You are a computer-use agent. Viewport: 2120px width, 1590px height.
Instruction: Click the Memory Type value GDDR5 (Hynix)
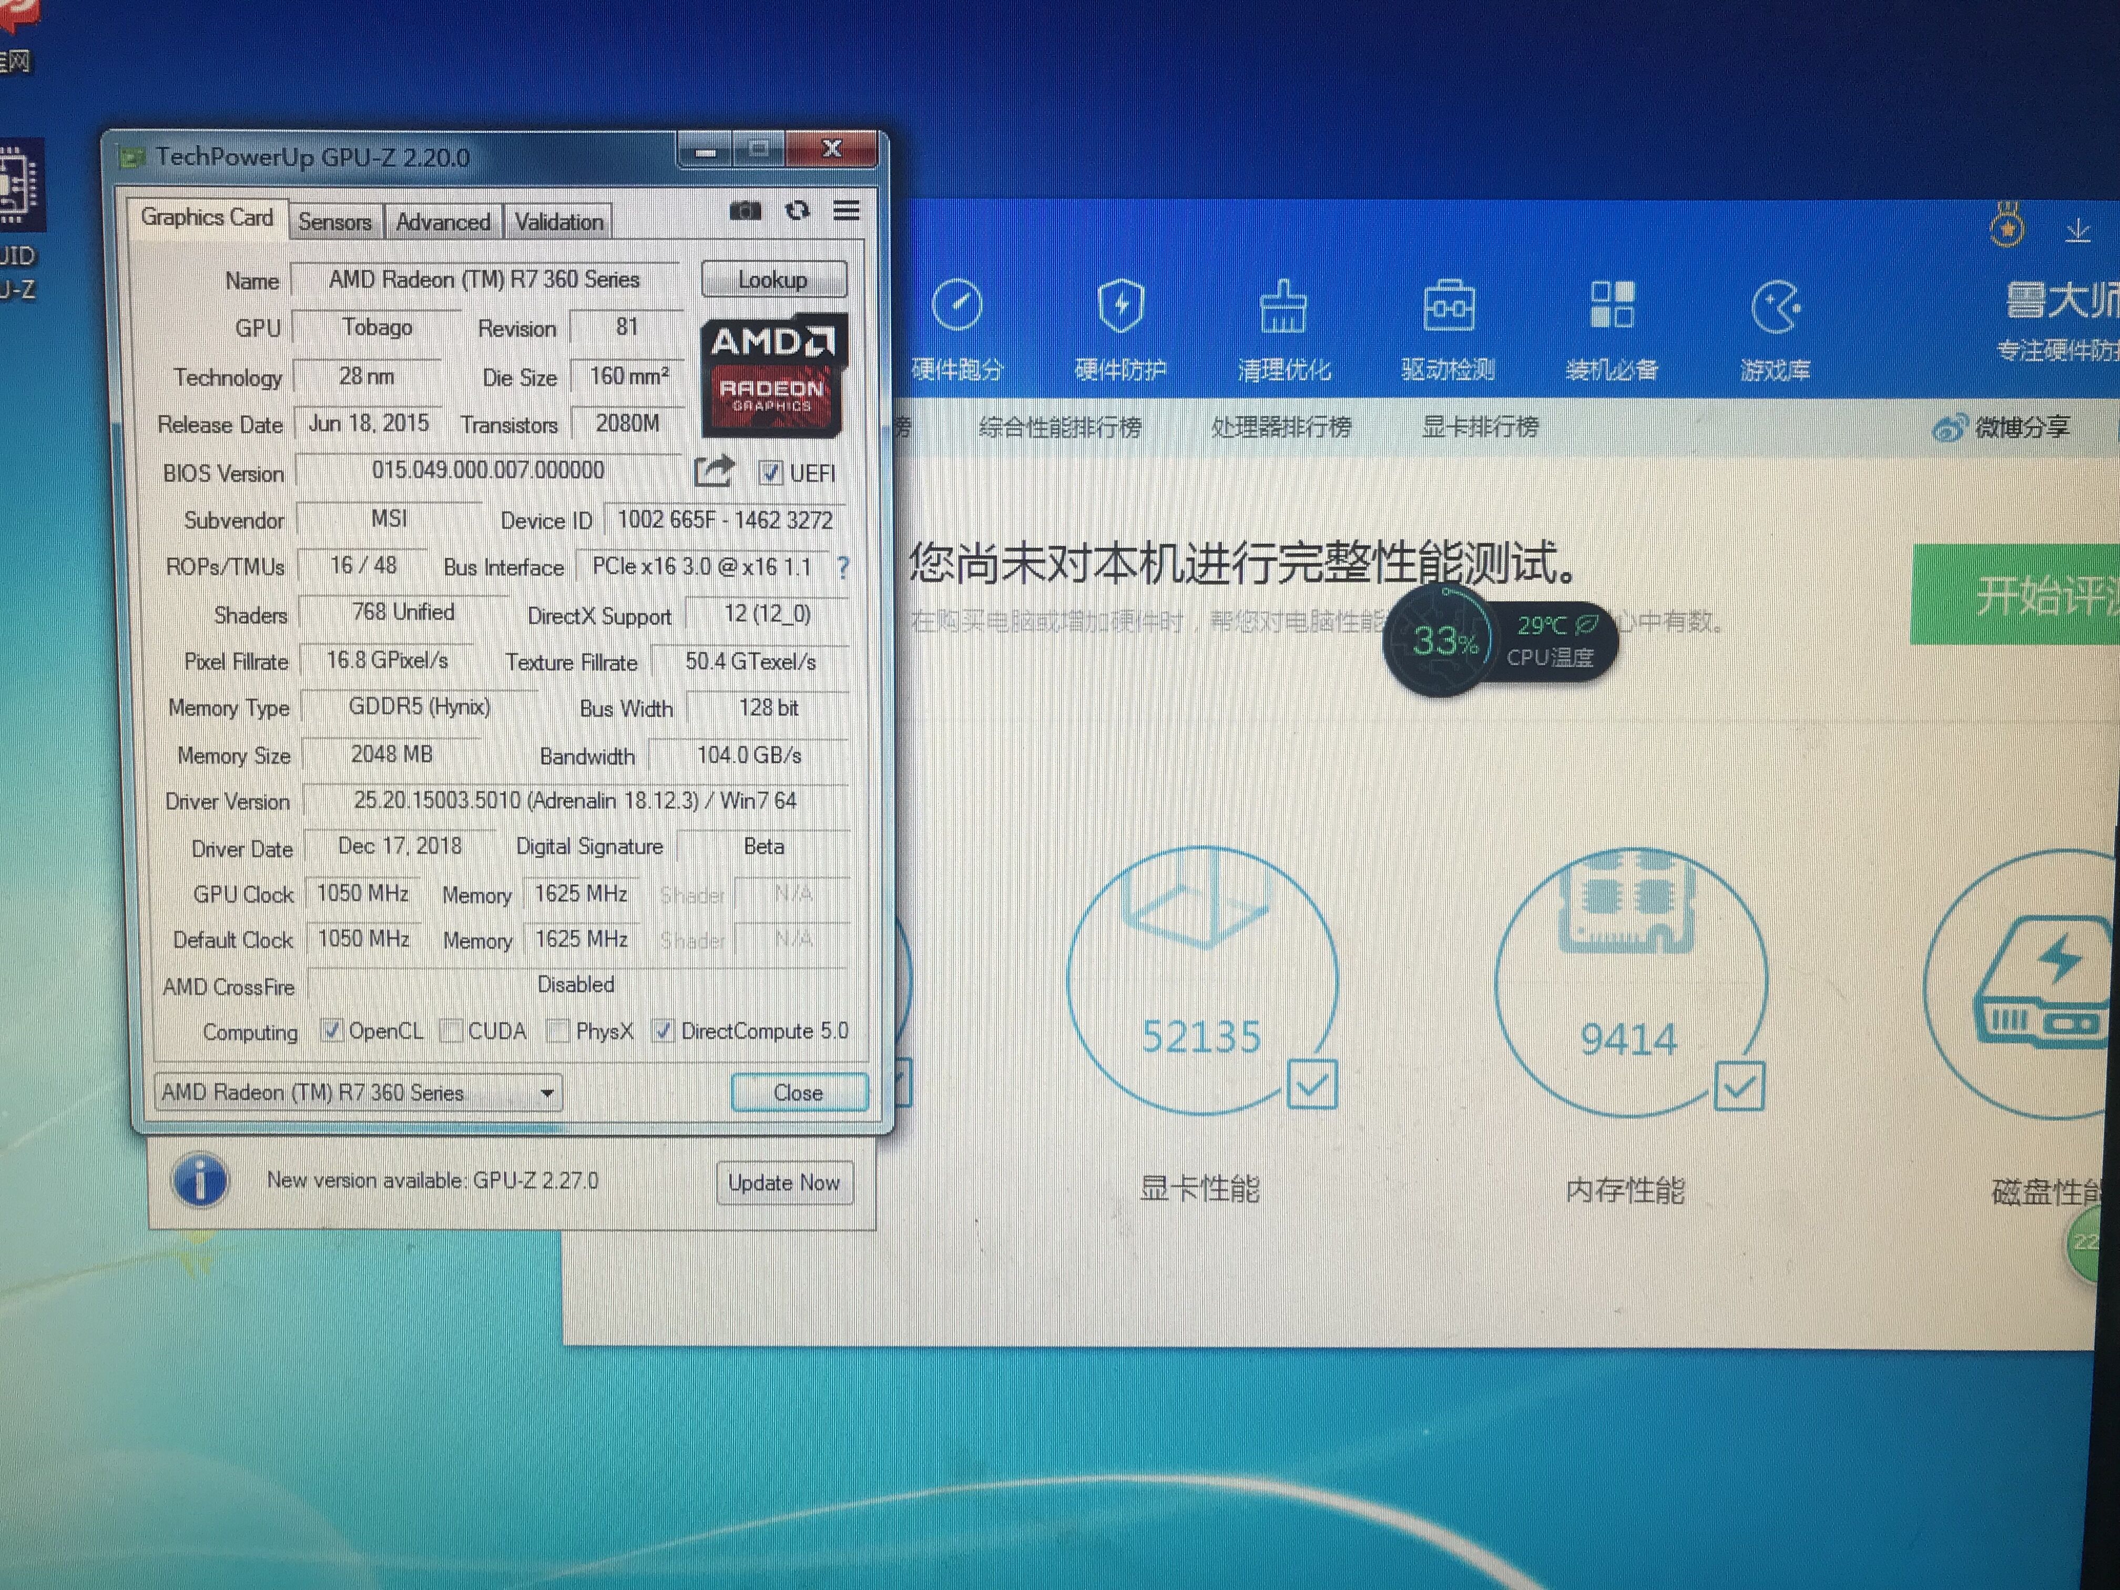tap(419, 707)
